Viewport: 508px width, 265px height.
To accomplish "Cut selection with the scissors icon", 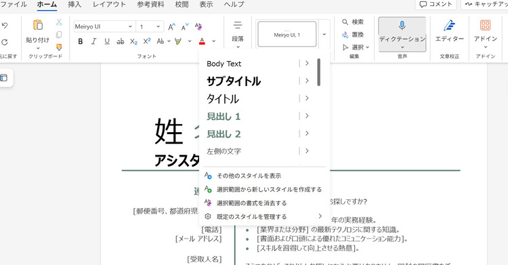I will coord(59,22).
